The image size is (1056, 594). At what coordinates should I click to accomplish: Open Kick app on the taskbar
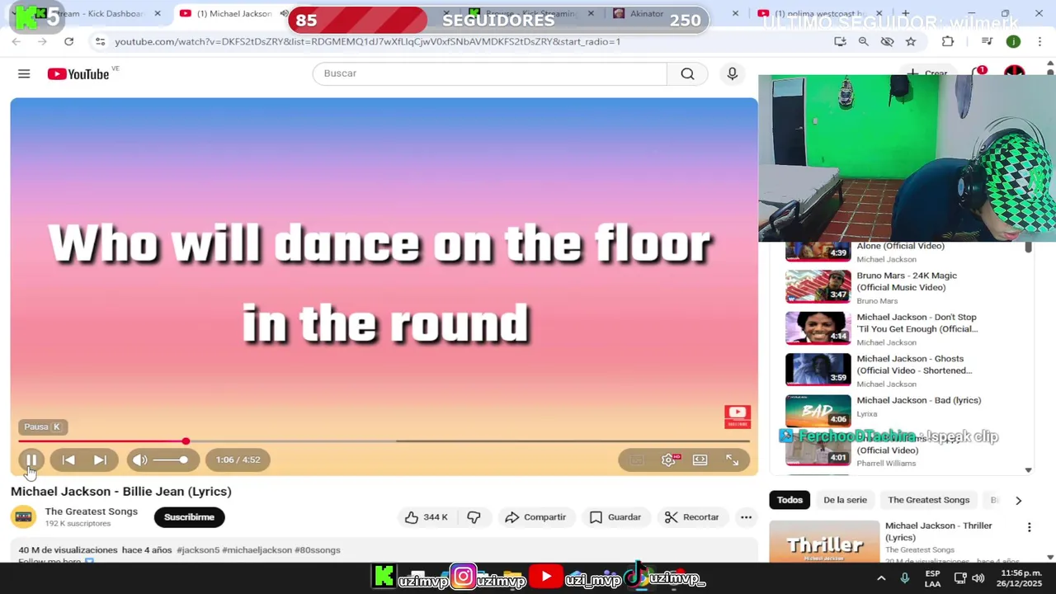pyautogui.click(x=384, y=577)
